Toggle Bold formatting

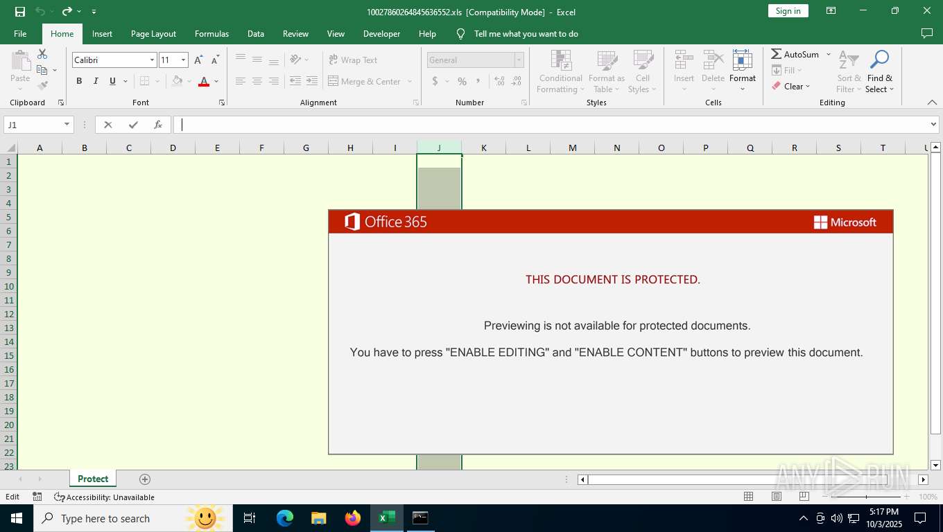[79, 81]
